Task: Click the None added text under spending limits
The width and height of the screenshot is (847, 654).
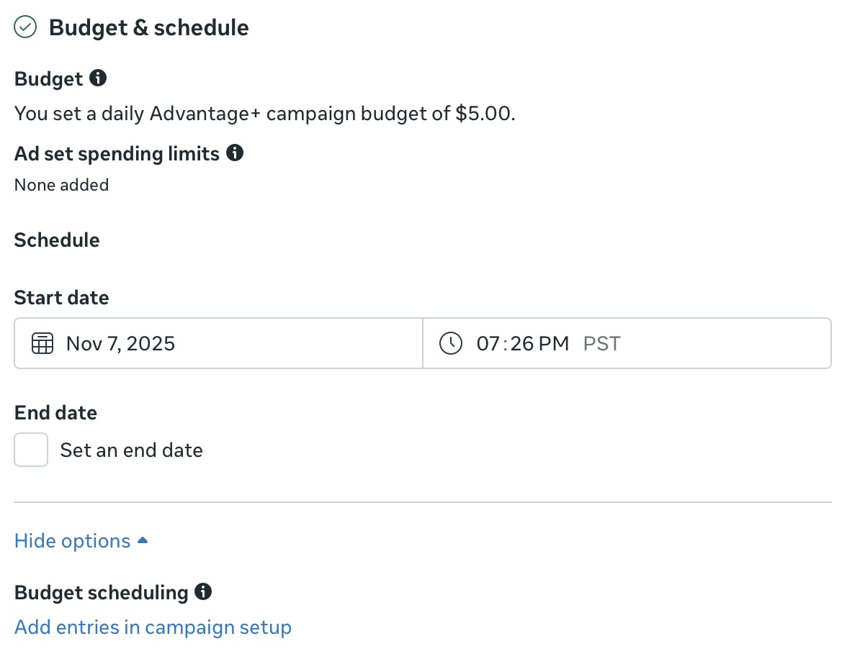Action: click(61, 185)
